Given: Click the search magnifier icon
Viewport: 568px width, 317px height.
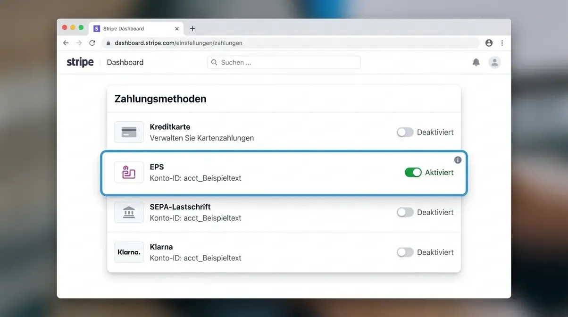Looking at the screenshot, I should tap(214, 62).
